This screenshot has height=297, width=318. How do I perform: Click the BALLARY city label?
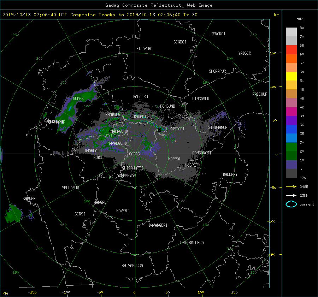click(x=230, y=174)
